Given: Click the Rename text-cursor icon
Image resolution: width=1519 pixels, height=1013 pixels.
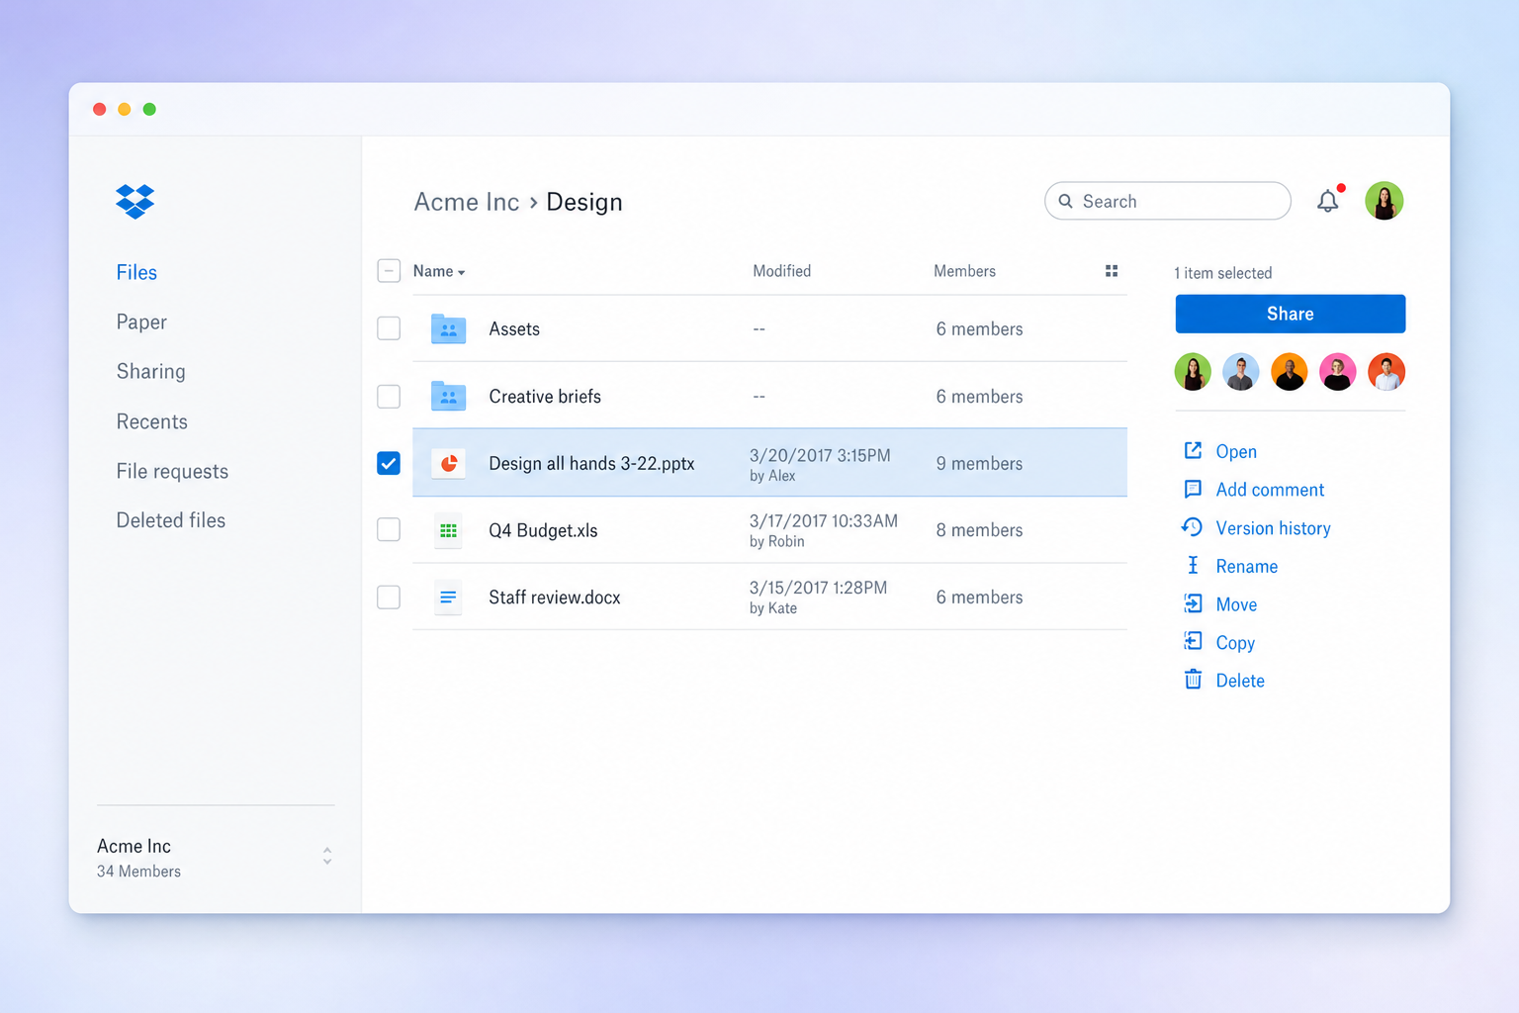Looking at the screenshot, I should pos(1193,565).
